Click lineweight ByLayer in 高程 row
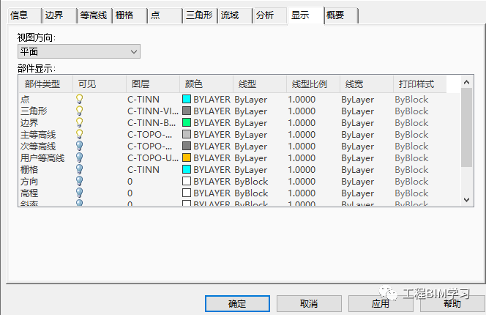The width and height of the screenshot is (486, 315). (357, 193)
